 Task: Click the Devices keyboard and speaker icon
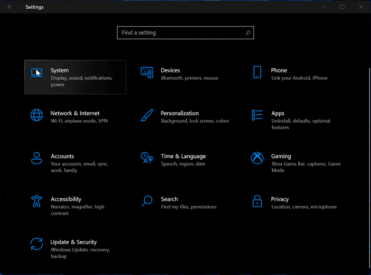click(x=147, y=73)
